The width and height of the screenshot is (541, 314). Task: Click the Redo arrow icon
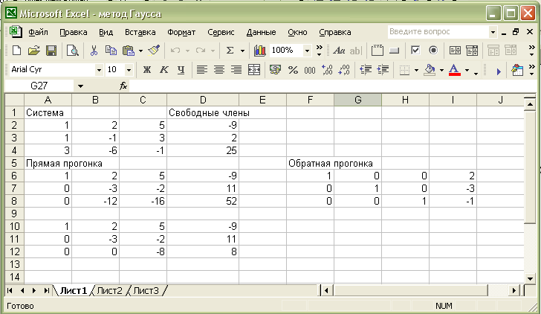pos(201,51)
